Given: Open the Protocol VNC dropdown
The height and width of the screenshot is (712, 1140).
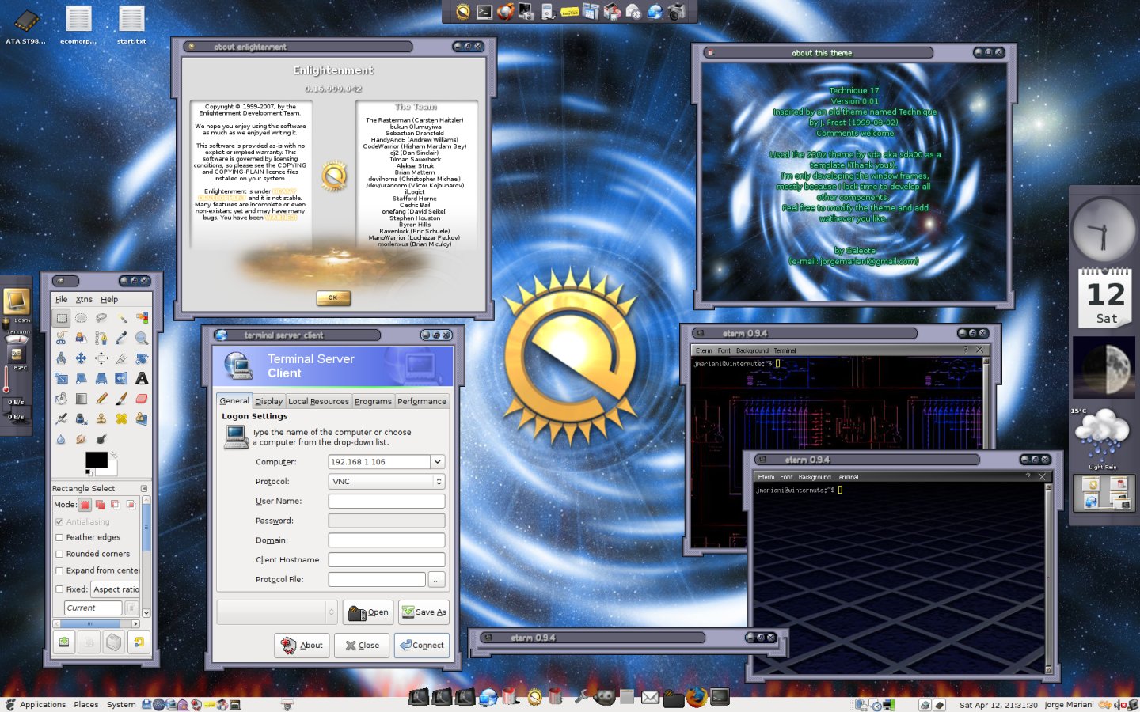Looking at the screenshot, I should tap(386, 481).
